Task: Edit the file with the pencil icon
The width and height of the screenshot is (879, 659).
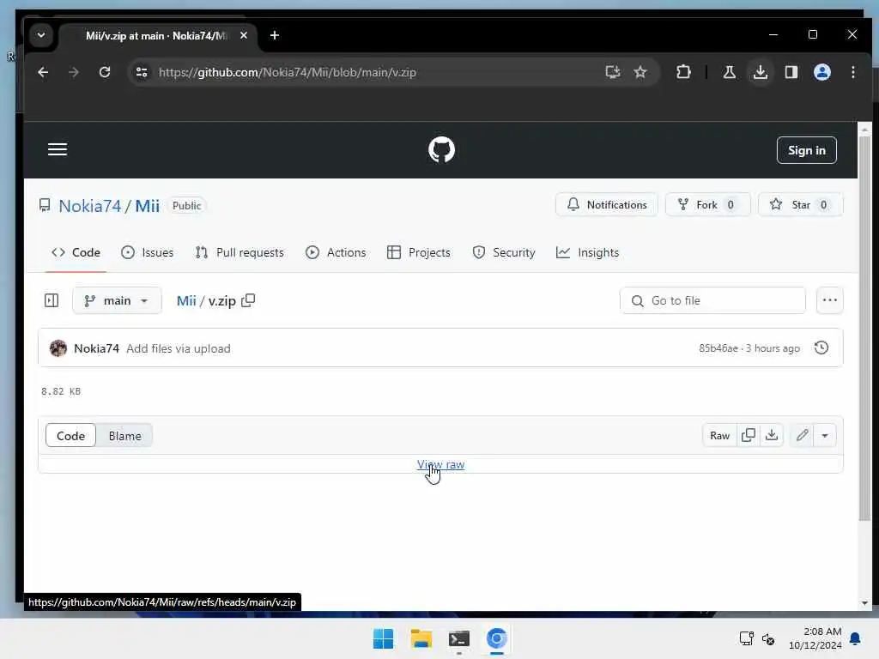Action: point(802,435)
